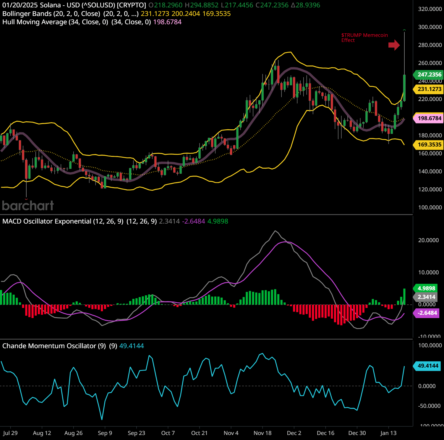Viewport: 444px width, 440px height.
Task: Select the high value H294.8852
Action: pos(202,5)
